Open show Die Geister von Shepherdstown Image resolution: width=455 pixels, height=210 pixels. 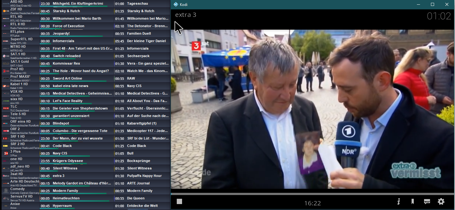[x=80, y=108]
